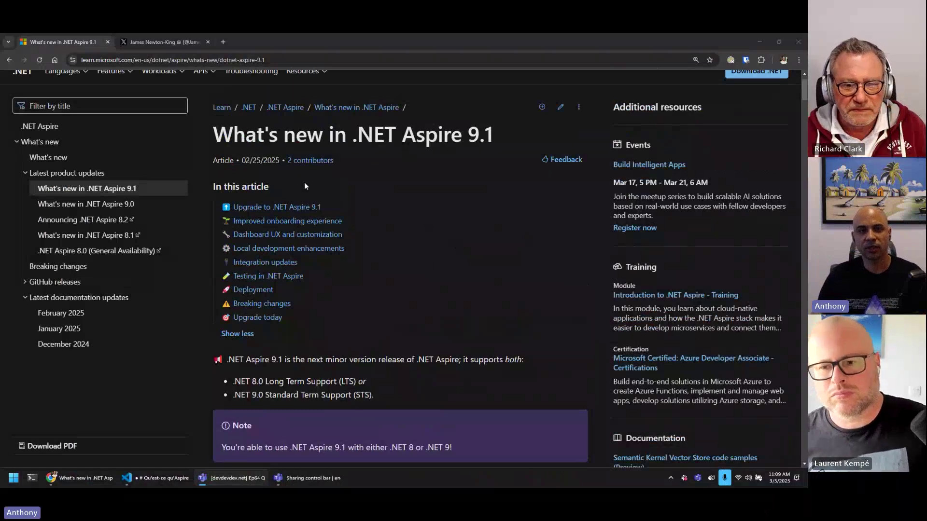Screen dimensions: 927x521
Task: Close the James Newton-King tab
Action: pos(208,42)
